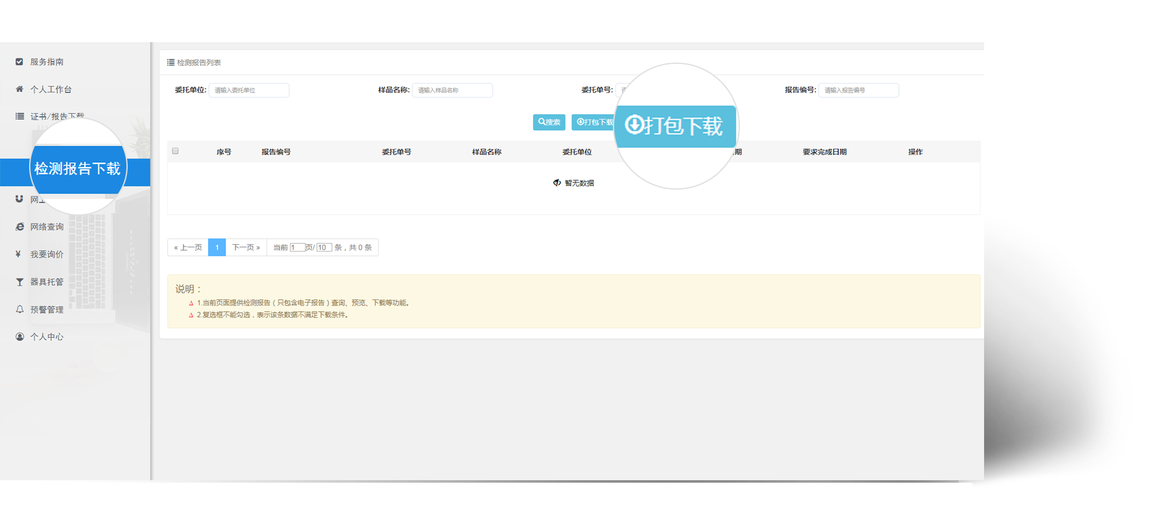Screen dimensions: 1175x523
Task: Focus the 委托单位 input field
Action: tap(249, 90)
